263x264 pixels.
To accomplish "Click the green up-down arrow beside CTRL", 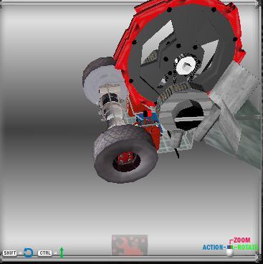I will click(62, 253).
